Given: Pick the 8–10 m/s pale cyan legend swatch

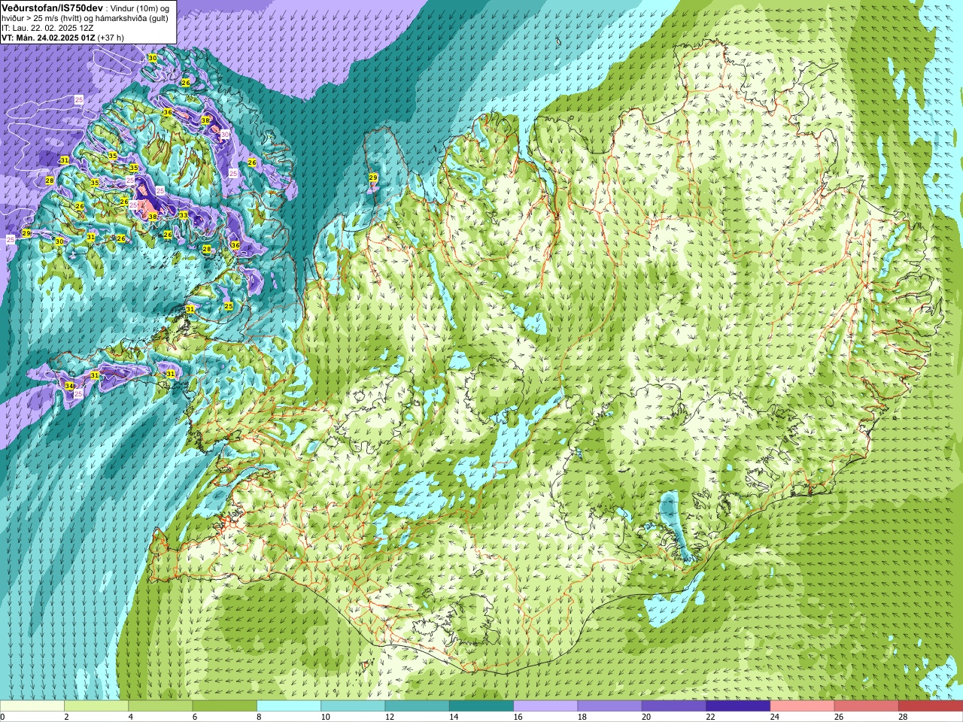Looking at the screenshot, I should point(289,706).
